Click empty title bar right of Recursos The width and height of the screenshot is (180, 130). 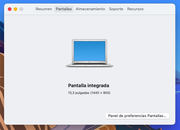(161, 9)
